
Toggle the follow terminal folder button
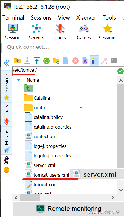coord(94,61)
